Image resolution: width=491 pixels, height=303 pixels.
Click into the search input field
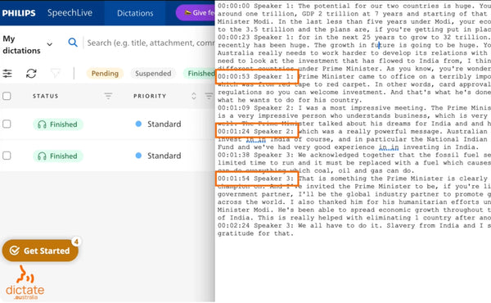point(151,43)
